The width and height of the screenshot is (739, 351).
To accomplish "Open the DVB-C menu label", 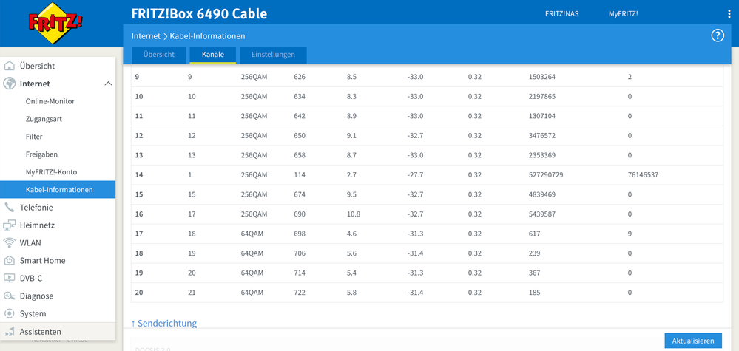I will (30, 278).
